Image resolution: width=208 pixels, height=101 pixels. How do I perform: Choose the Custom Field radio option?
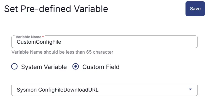pos(76,67)
